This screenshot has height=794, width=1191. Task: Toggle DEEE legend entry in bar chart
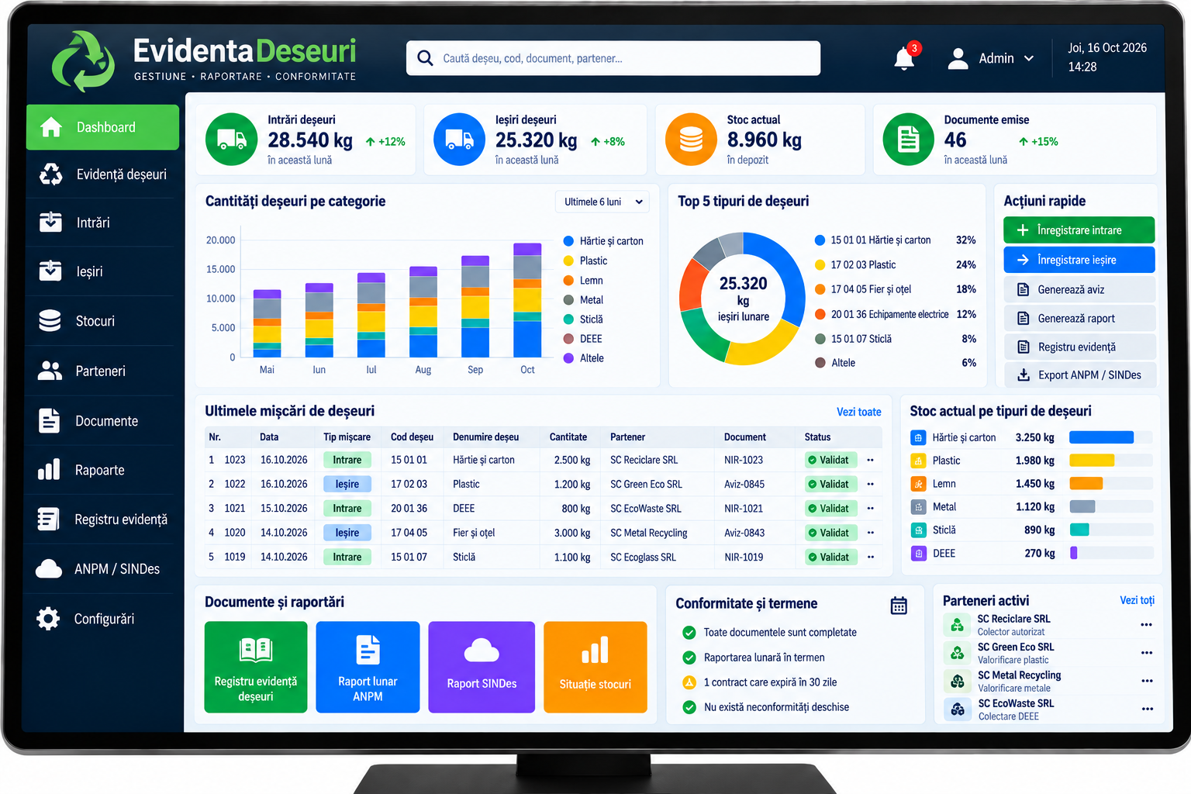583,339
